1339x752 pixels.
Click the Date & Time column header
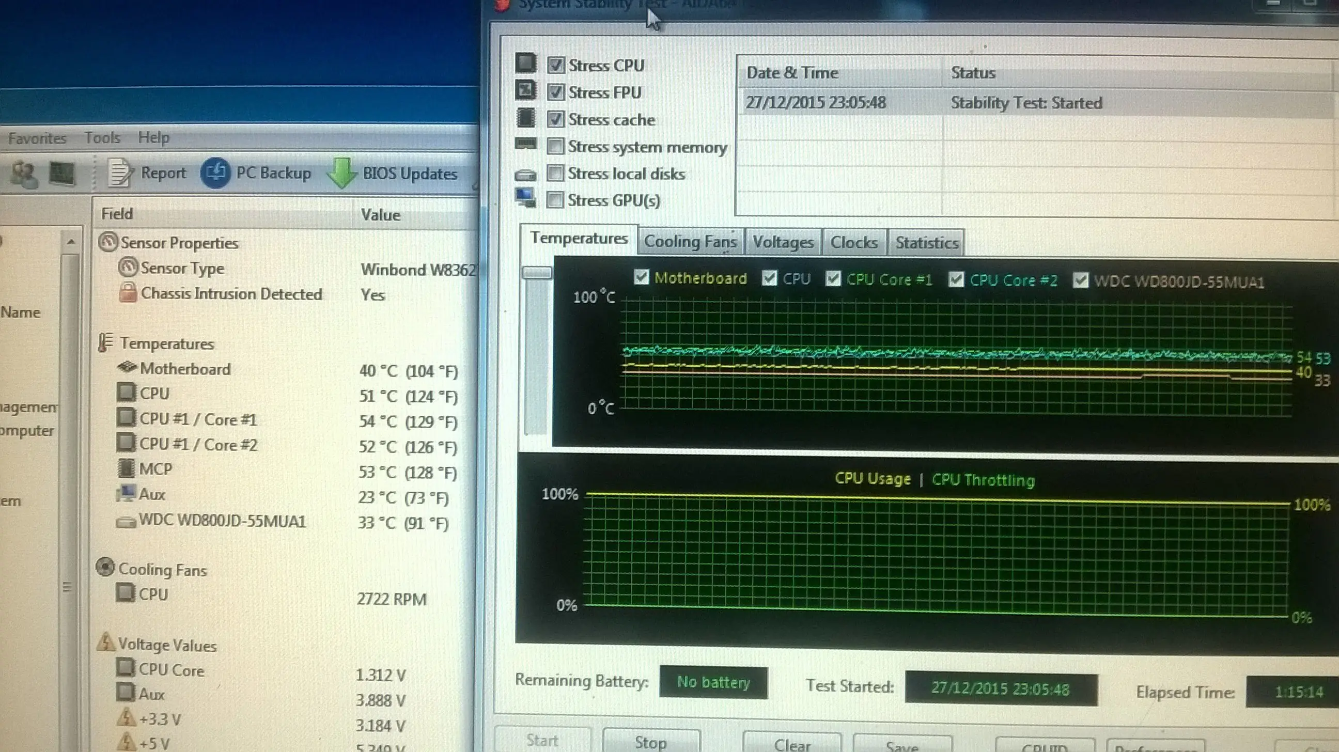pyautogui.click(x=839, y=72)
